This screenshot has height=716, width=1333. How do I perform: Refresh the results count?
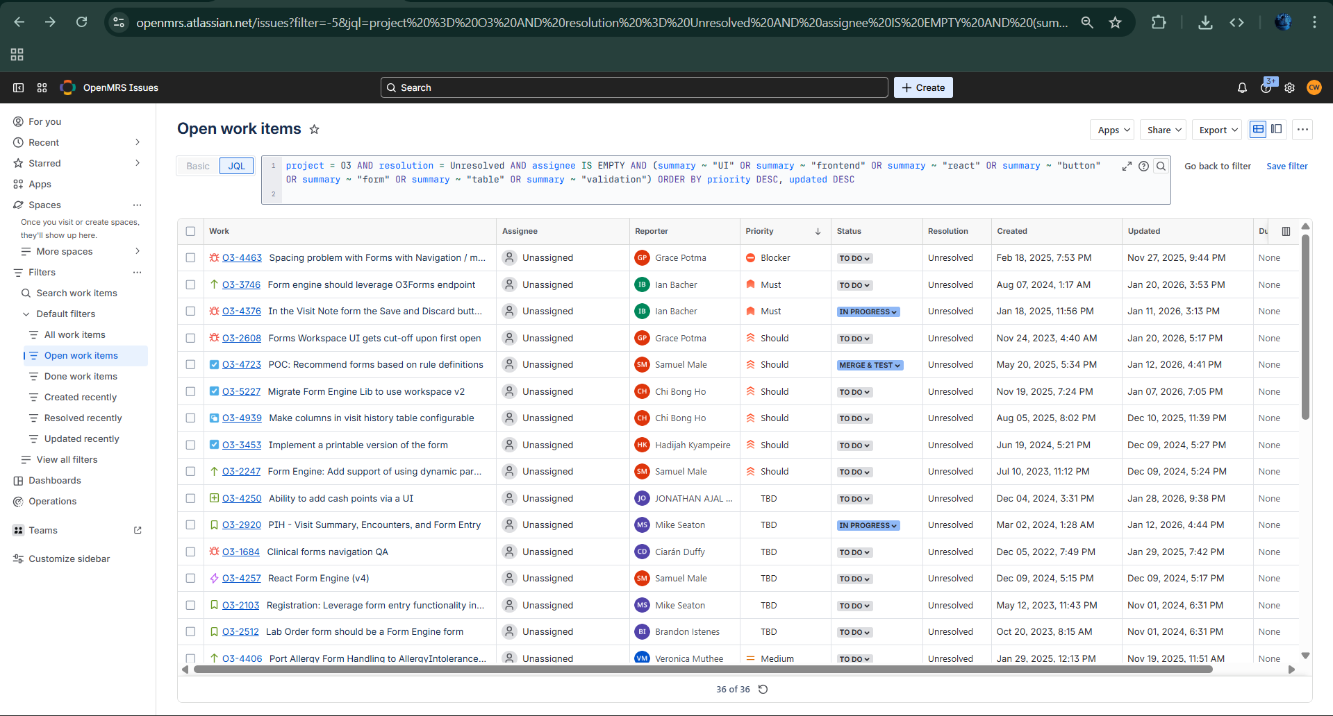[x=763, y=689]
